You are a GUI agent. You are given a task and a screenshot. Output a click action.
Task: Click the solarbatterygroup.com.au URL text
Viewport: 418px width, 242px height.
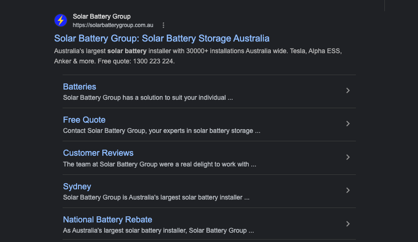point(113,25)
